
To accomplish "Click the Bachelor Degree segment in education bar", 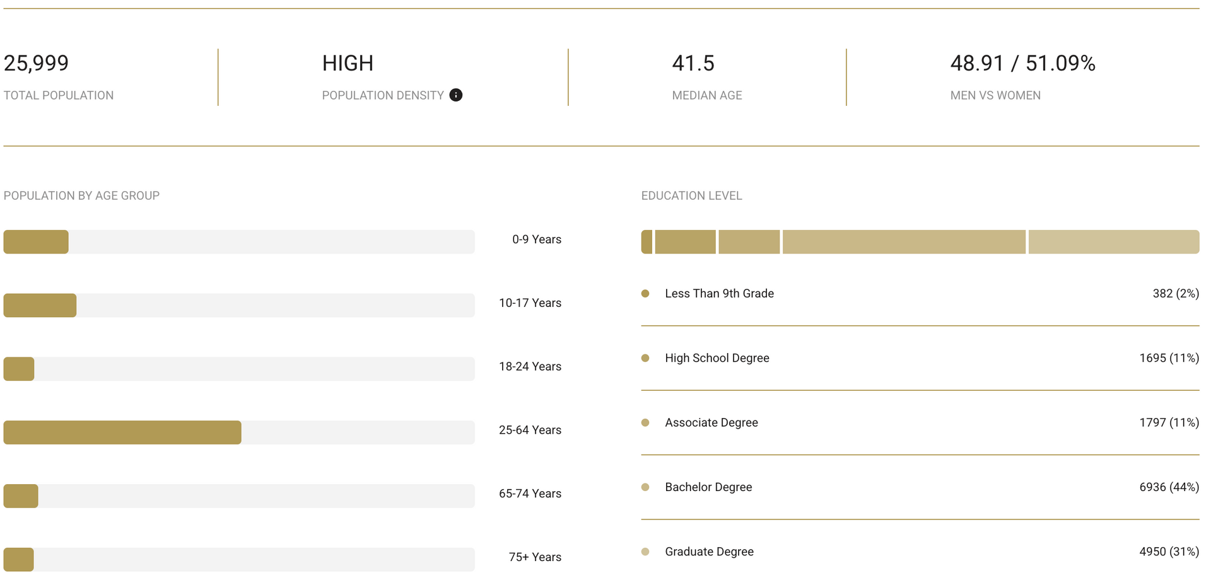I will [x=904, y=242].
